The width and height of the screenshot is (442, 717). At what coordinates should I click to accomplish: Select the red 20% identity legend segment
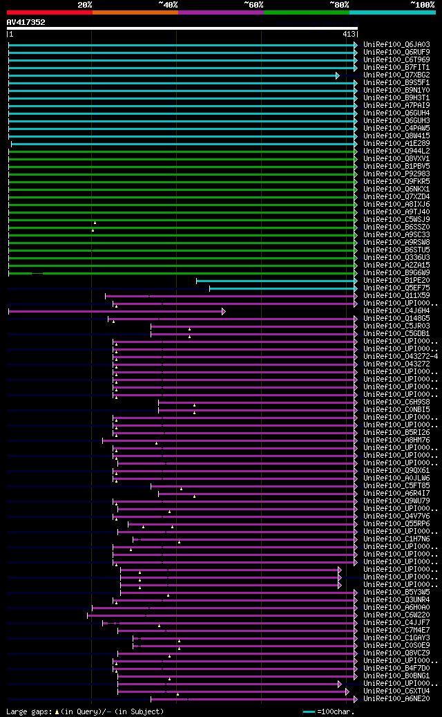tap(50, 12)
